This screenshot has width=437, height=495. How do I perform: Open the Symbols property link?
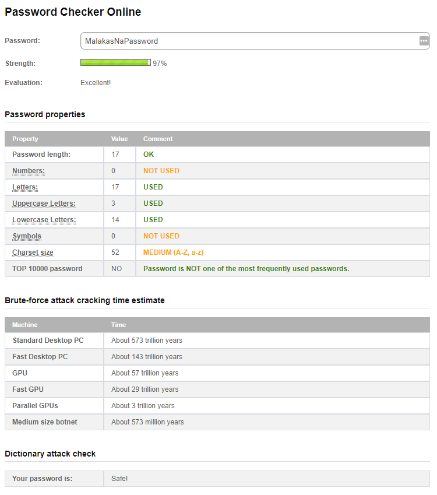(26, 236)
